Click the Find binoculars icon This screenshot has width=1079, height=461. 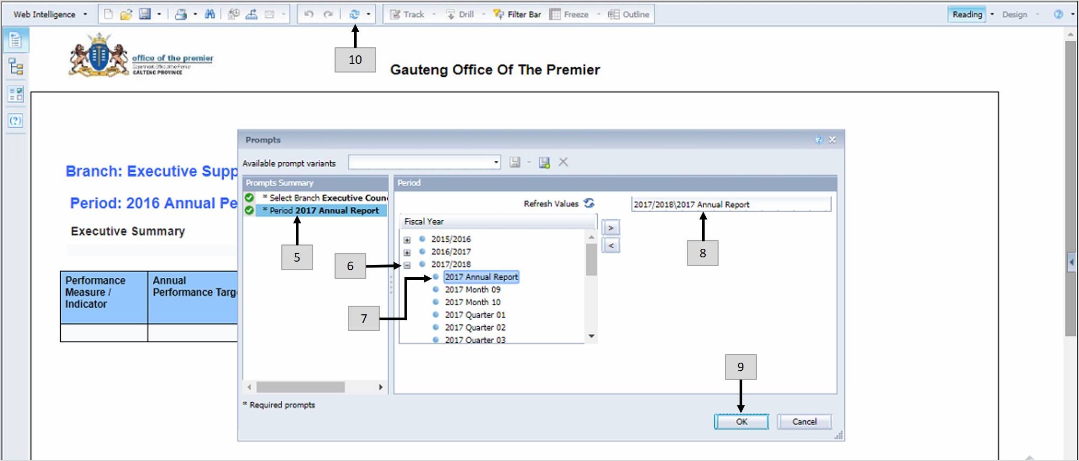pyautogui.click(x=210, y=15)
